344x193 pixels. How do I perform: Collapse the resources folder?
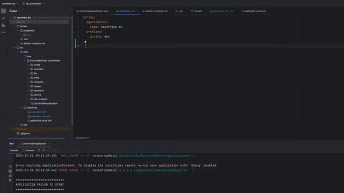click(x=21, y=108)
